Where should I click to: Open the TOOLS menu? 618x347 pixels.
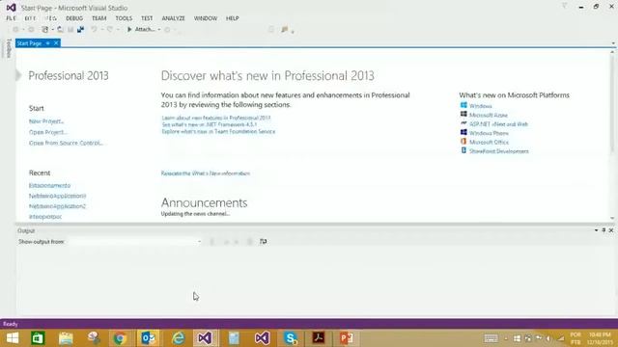click(x=124, y=18)
